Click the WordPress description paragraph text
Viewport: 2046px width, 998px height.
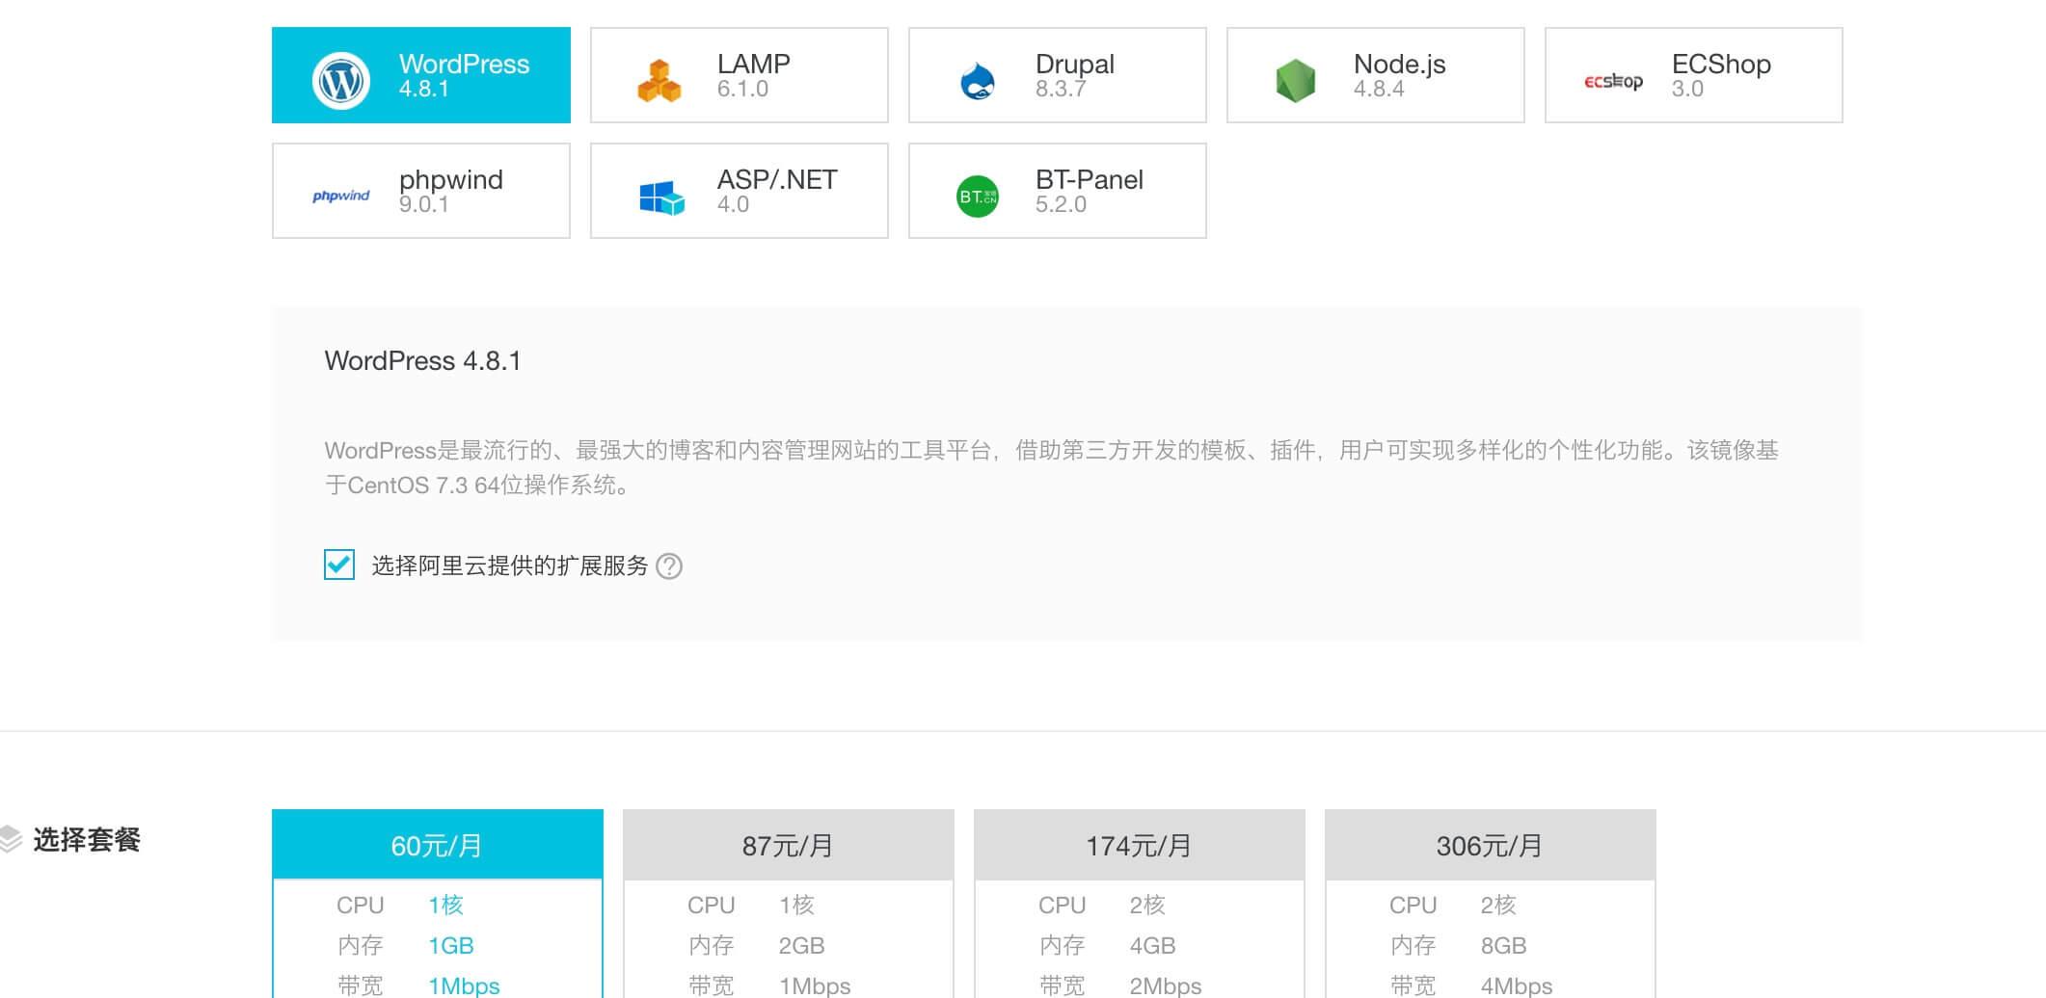tap(1052, 467)
